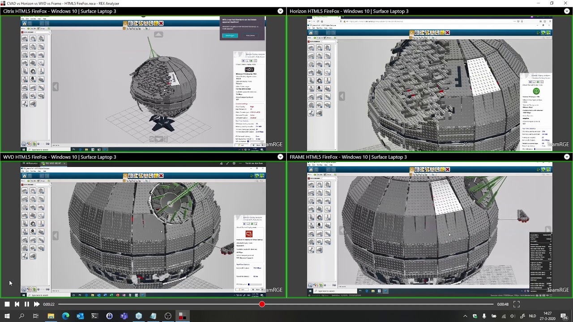Screen dimensions: 573x322
Task: Select the Citrix HTML5 FireFox video panel
Action: tap(143, 84)
